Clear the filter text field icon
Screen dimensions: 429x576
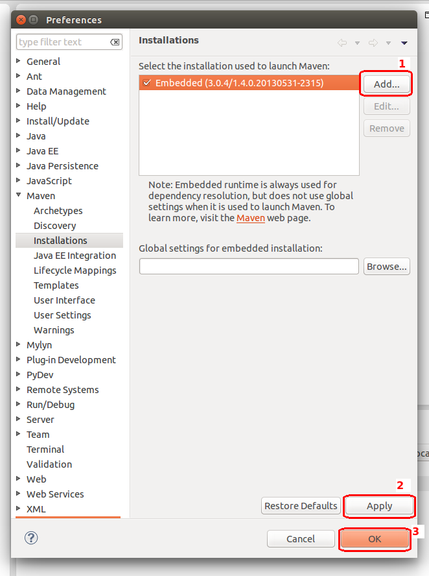coord(115,42)
